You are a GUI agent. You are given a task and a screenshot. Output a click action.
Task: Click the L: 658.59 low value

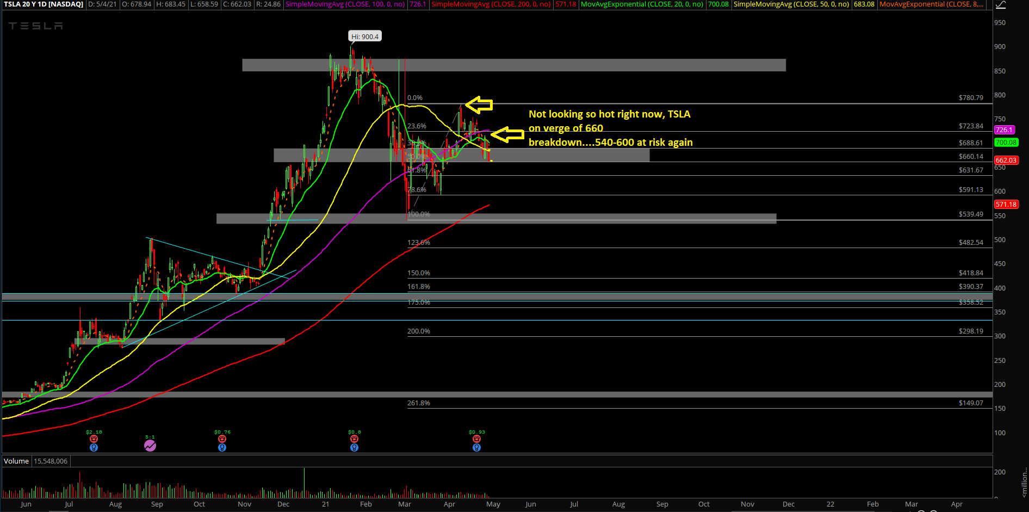[204, 4]
